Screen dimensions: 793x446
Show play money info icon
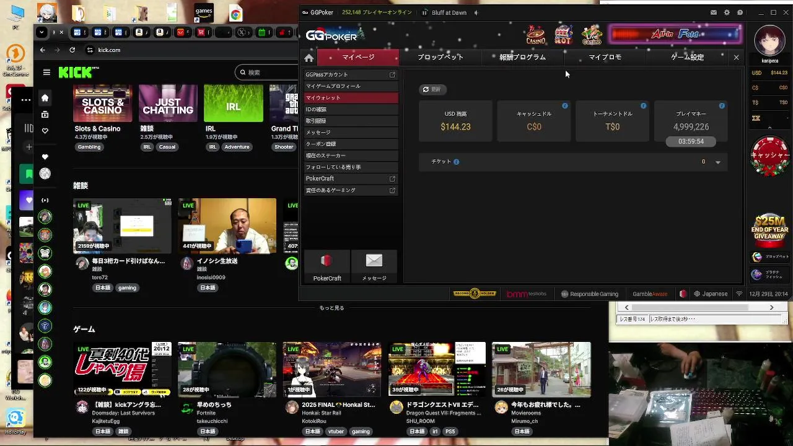click(x=722, y=106)
